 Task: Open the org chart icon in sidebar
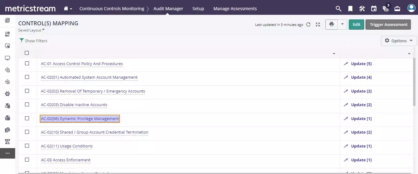click(7, 142)
